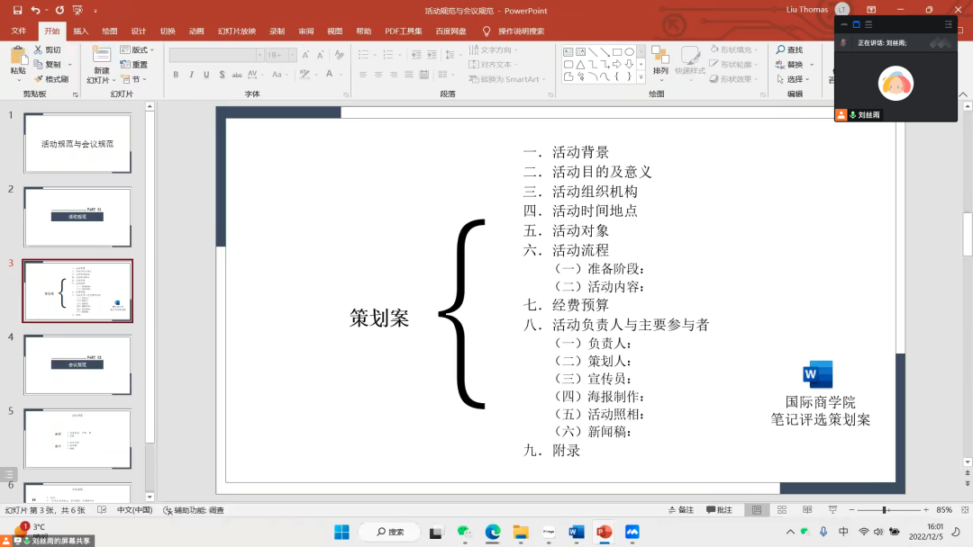Viewport: 973px width, 547px height.
Task: Switch to the Design (设计) tab
Action: [139, 31]
